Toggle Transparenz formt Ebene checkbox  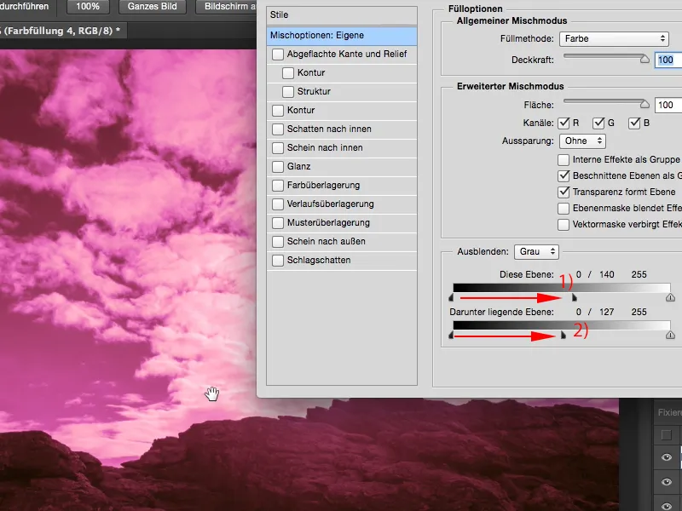(x=564, y=192)
